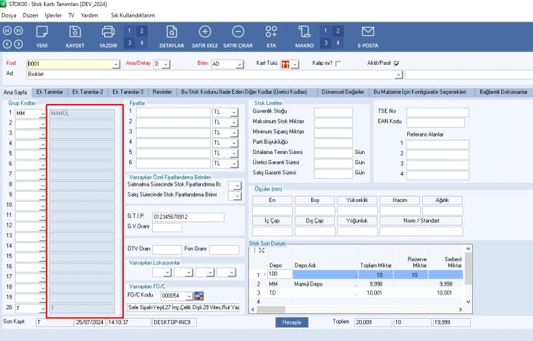
Task: Click the Norm / Standart button
Action: point(421,220)
